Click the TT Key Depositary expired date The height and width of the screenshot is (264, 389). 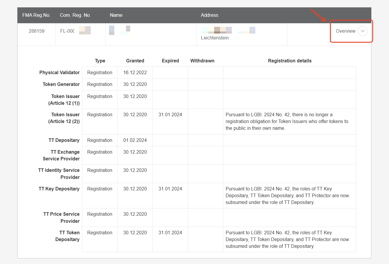pyautogui.click(x=170, y=189)
